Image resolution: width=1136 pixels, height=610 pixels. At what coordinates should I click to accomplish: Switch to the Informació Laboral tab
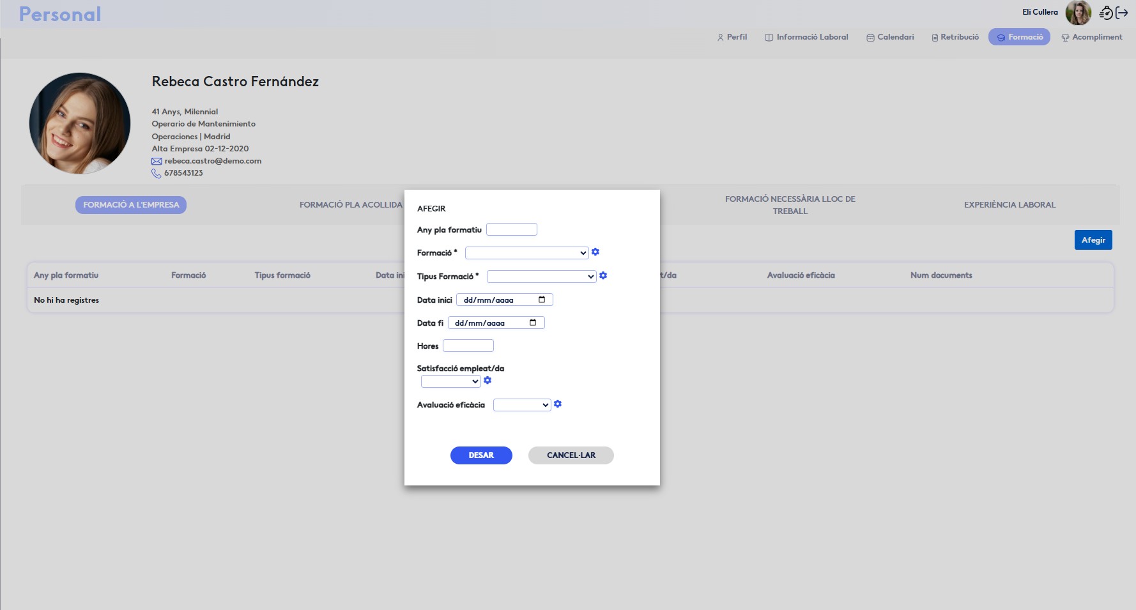point(806,37)
